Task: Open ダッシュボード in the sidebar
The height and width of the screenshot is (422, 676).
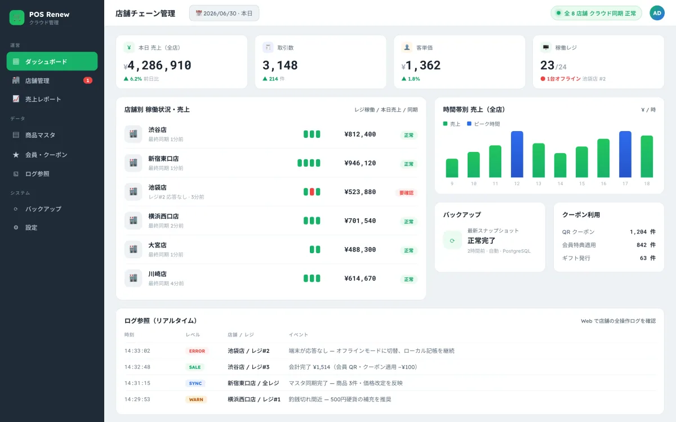Action: (x=52, y=61)
